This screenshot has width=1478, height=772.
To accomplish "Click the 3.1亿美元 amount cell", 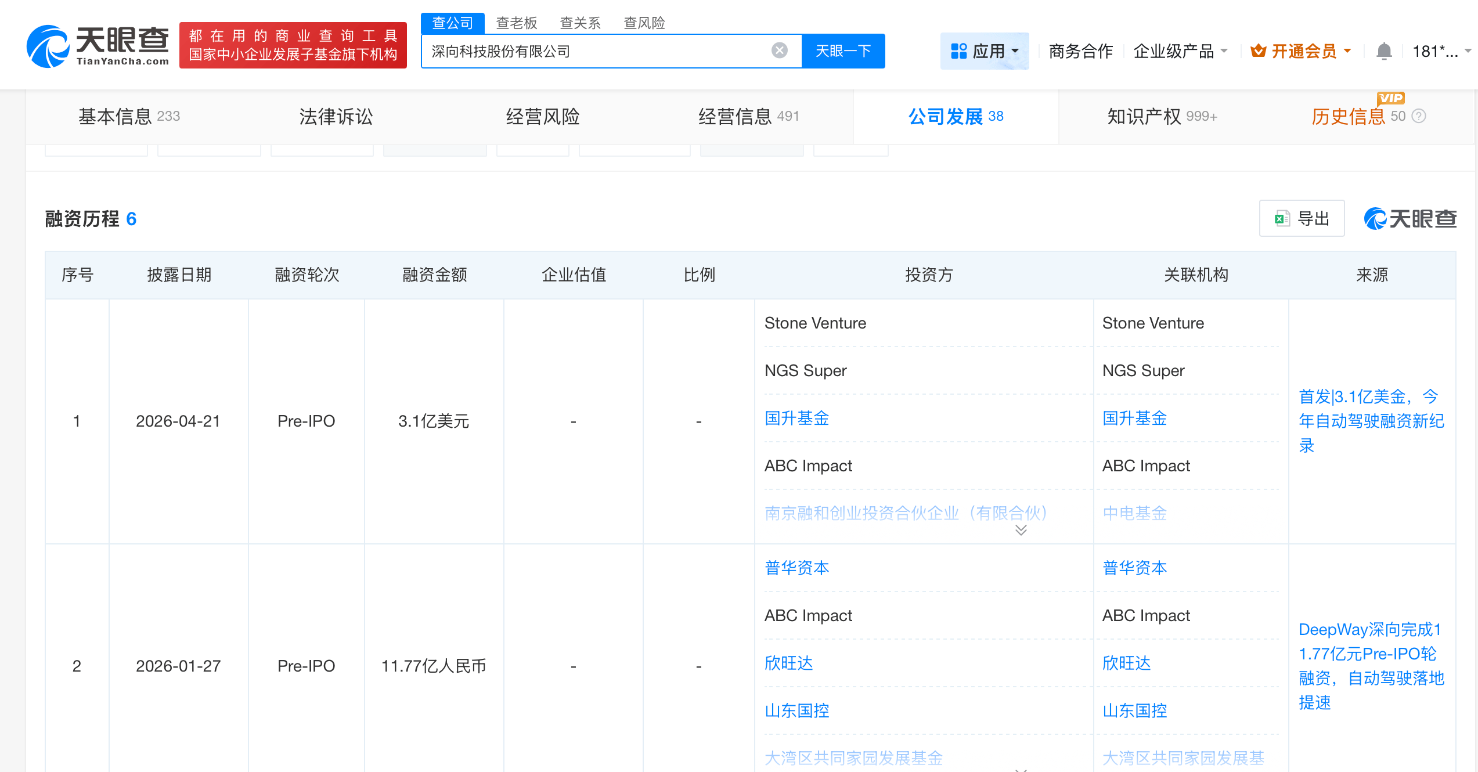I will click(x=434, y=421).
